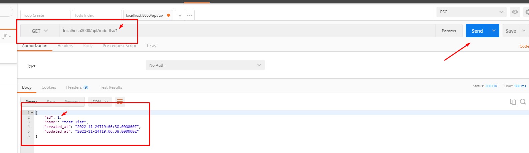Open a new request tab
This screenshot has width=529, height=153.
[180, 15]
